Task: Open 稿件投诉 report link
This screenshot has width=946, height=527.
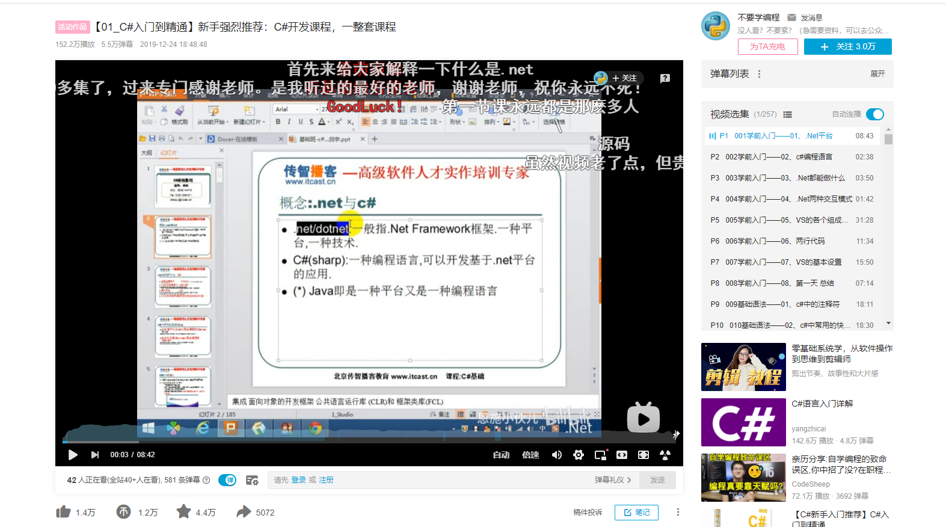Action: pyautogui.click(x=588, y=513)
